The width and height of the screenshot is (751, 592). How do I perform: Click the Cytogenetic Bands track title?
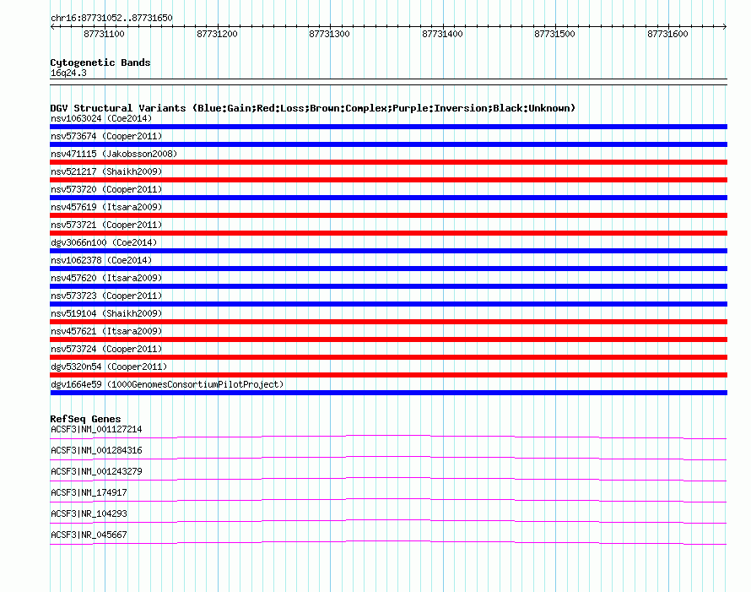click(x=100, y=62)
